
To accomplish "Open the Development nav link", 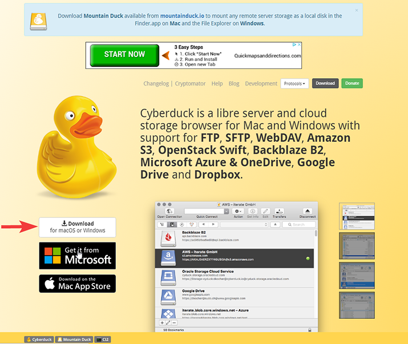I will pyautogui.click(x=261, y=83).
